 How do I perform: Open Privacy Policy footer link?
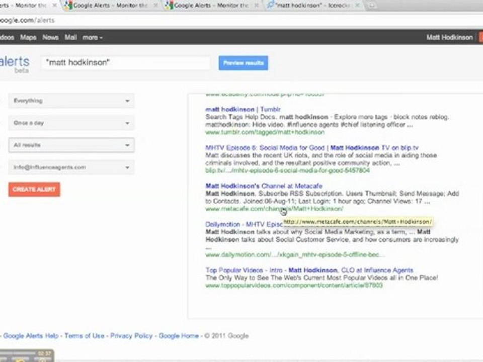coord(131,336)
